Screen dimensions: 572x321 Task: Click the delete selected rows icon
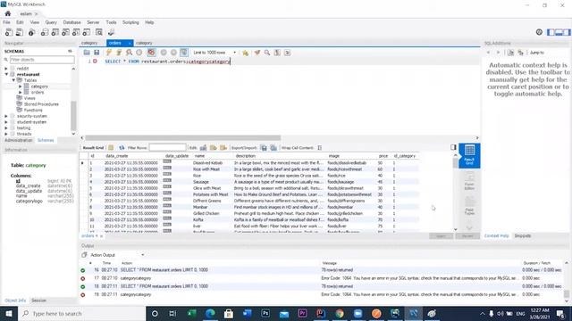click(x=223, y=148)
